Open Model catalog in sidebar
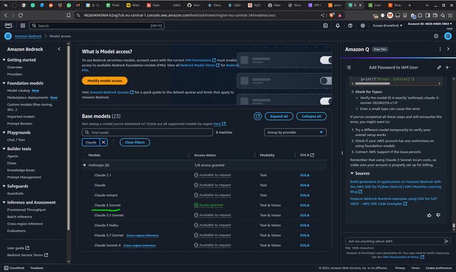Viewport: 456px width, 272px height. click(x=18, y=90)
